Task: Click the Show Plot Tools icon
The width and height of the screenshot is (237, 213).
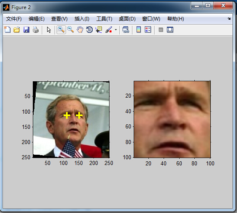Action: [x=170, y=30]
